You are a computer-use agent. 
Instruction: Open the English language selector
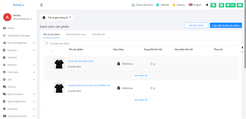click(195, 5)
